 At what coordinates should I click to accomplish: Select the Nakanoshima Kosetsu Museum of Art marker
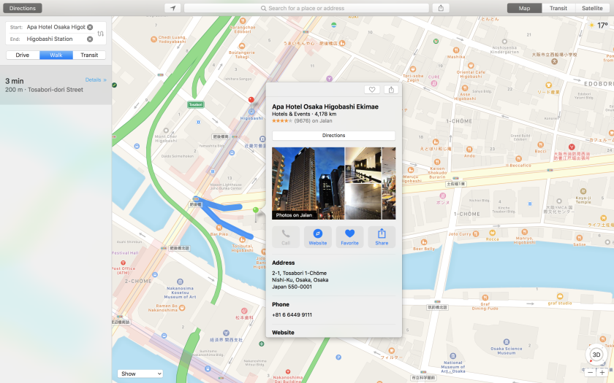[180, 282]
